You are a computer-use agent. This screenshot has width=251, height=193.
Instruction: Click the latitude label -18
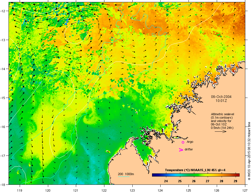click(3, 184)
